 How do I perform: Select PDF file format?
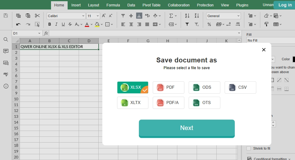168,87
